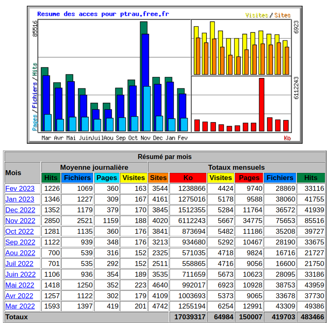Click the green Hits header under Moyenne journalière

(51, 178)
